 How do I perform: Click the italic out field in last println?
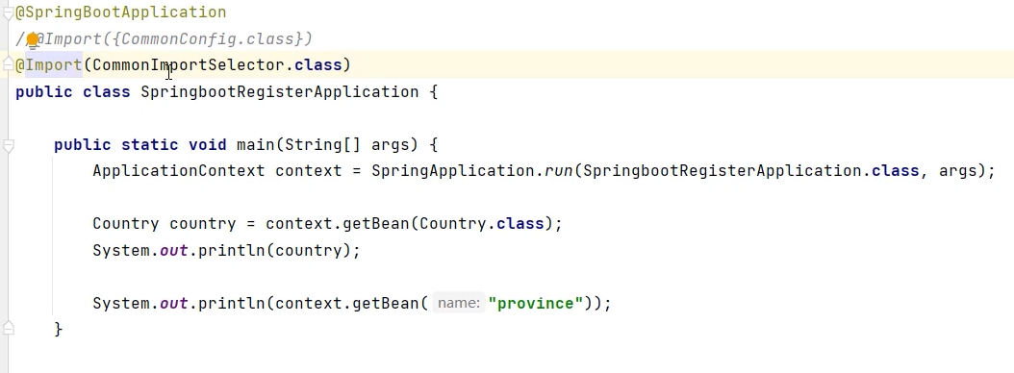[173, 303]
